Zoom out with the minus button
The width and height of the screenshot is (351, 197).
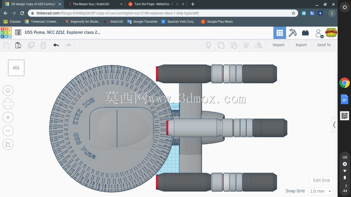coord(8,131)
